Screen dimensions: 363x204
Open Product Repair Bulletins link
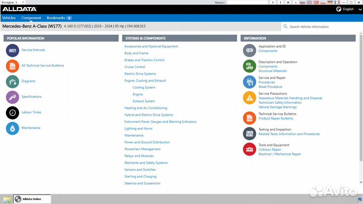pyautogui.click(x=276, y=118)
